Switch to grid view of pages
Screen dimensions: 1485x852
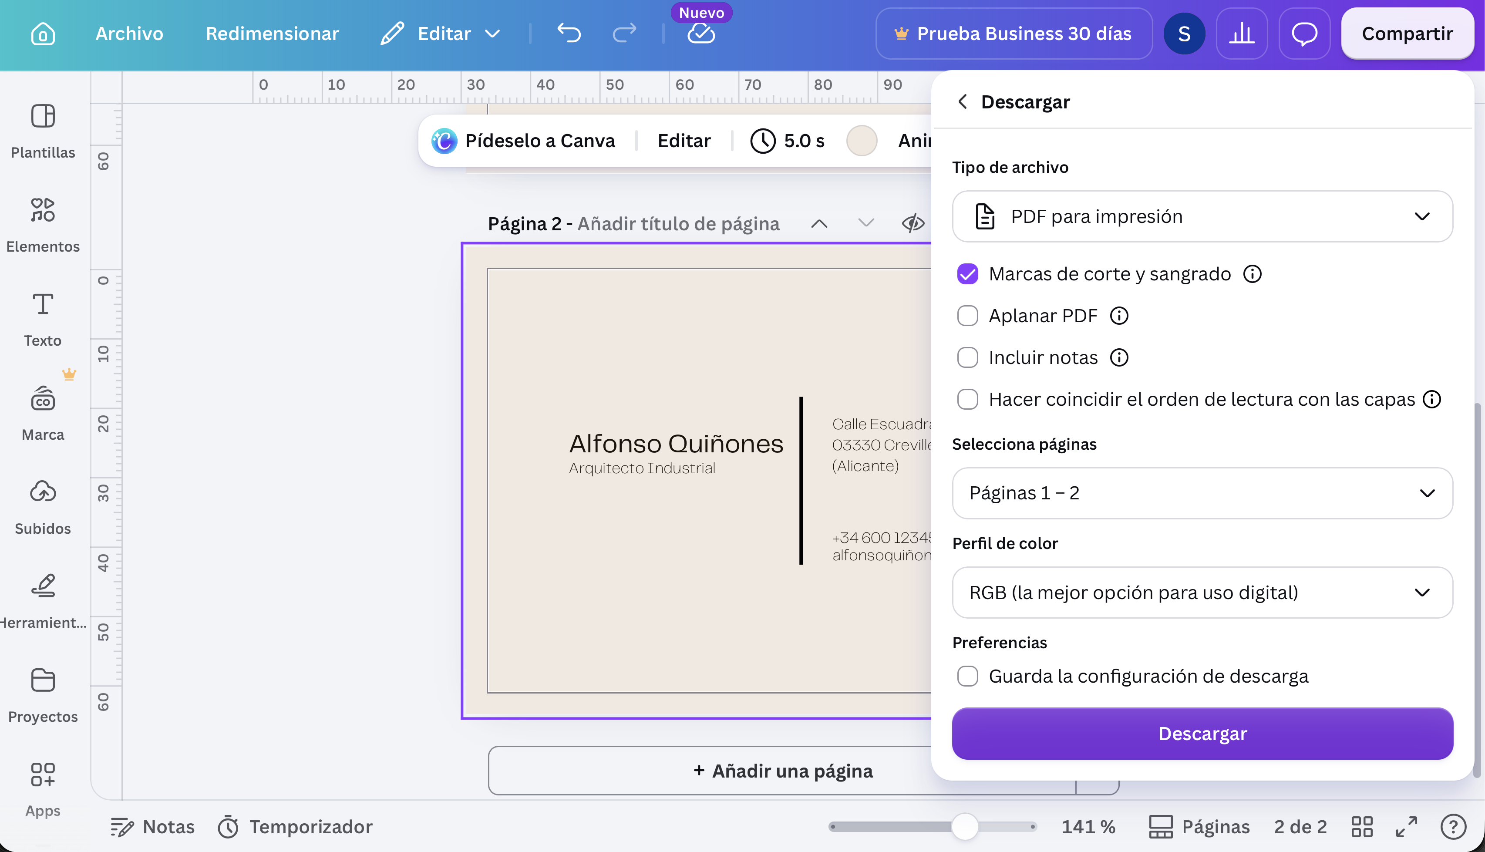pyautogui.click(x=1361, y=827)
